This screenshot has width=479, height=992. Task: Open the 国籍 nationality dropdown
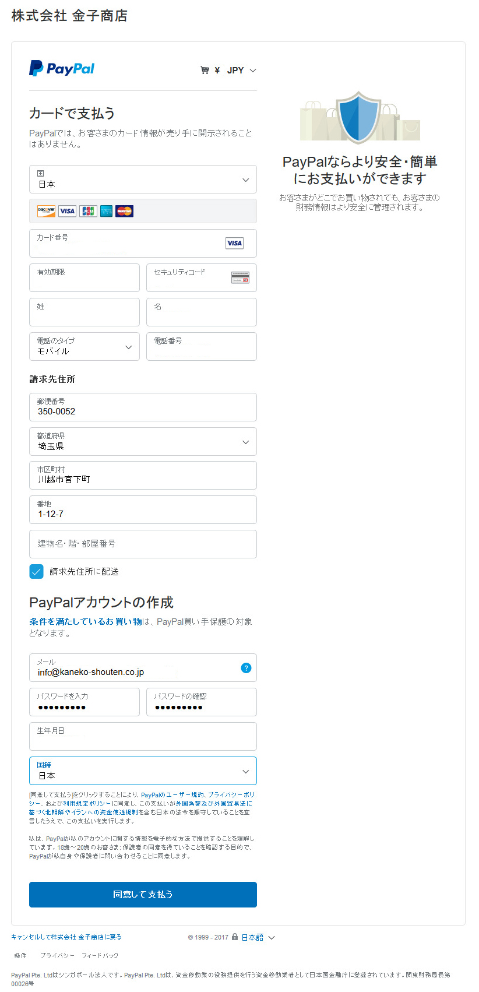[x=143, y=771]
